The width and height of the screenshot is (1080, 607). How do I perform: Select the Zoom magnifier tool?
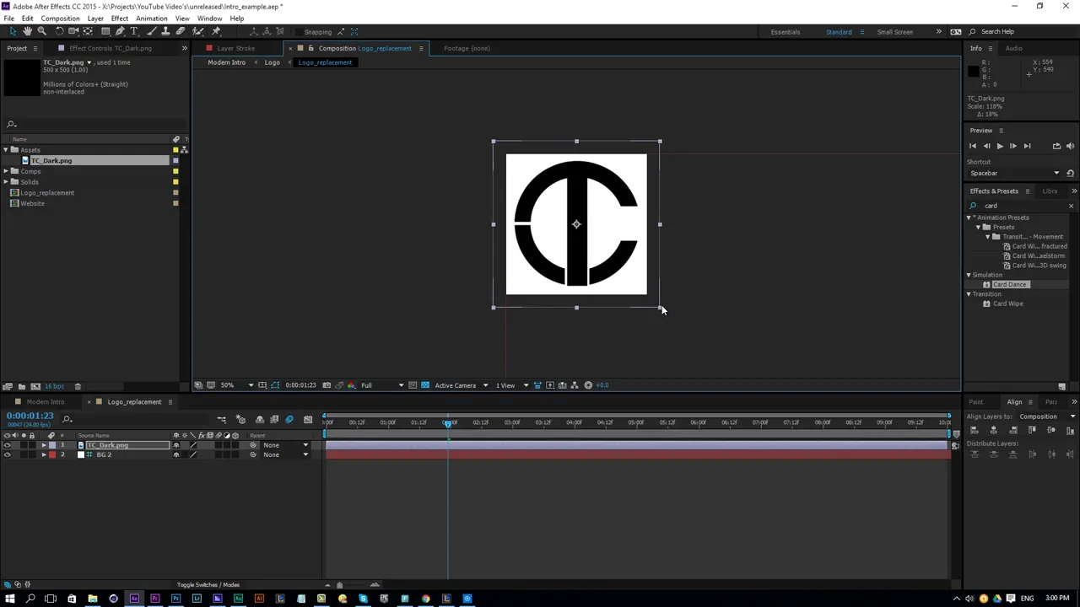point(41,31)
